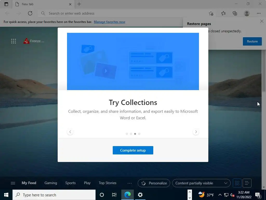Click the browser back arrow
Viewport: 266px width, 200px height.
coord(7,13)
